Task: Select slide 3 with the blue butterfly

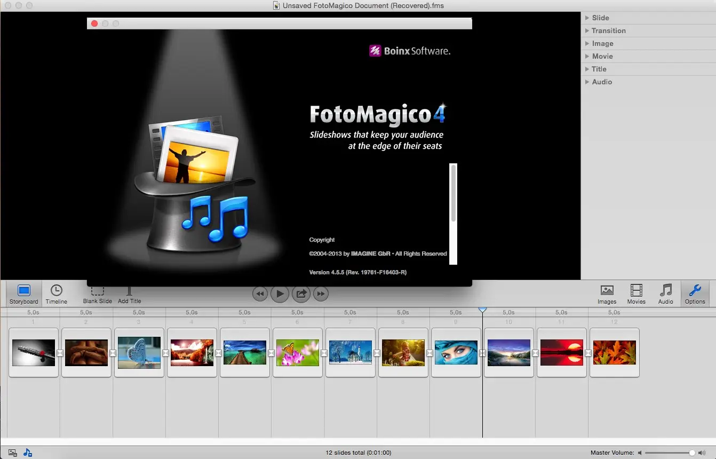Action: tap(139, 353)
